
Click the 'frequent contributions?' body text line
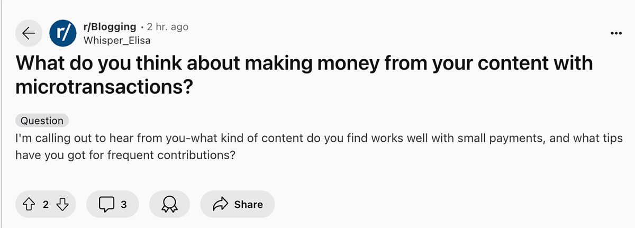pyautogui.click(x=125, y=157)
